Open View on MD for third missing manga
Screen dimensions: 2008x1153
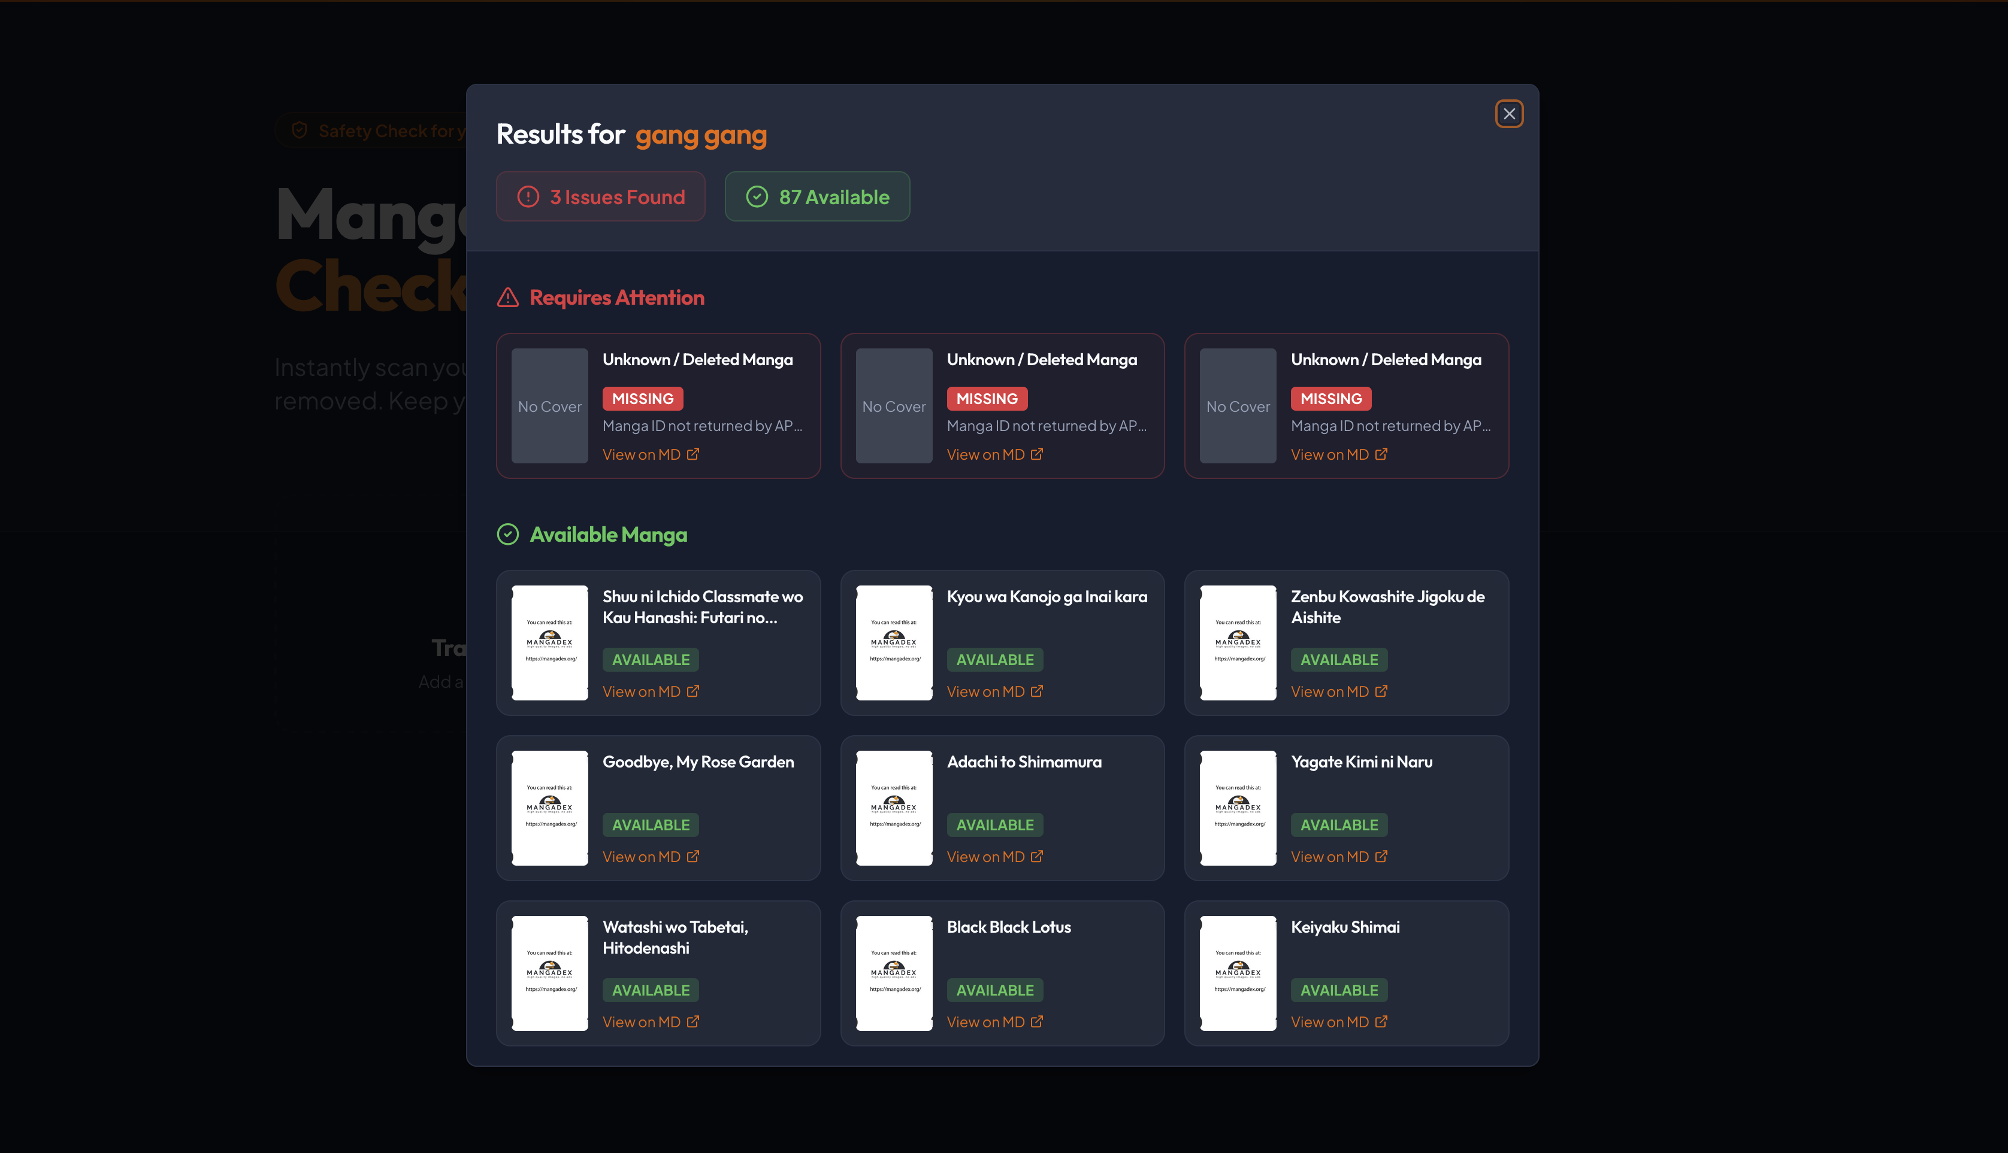pos(1330,454)
